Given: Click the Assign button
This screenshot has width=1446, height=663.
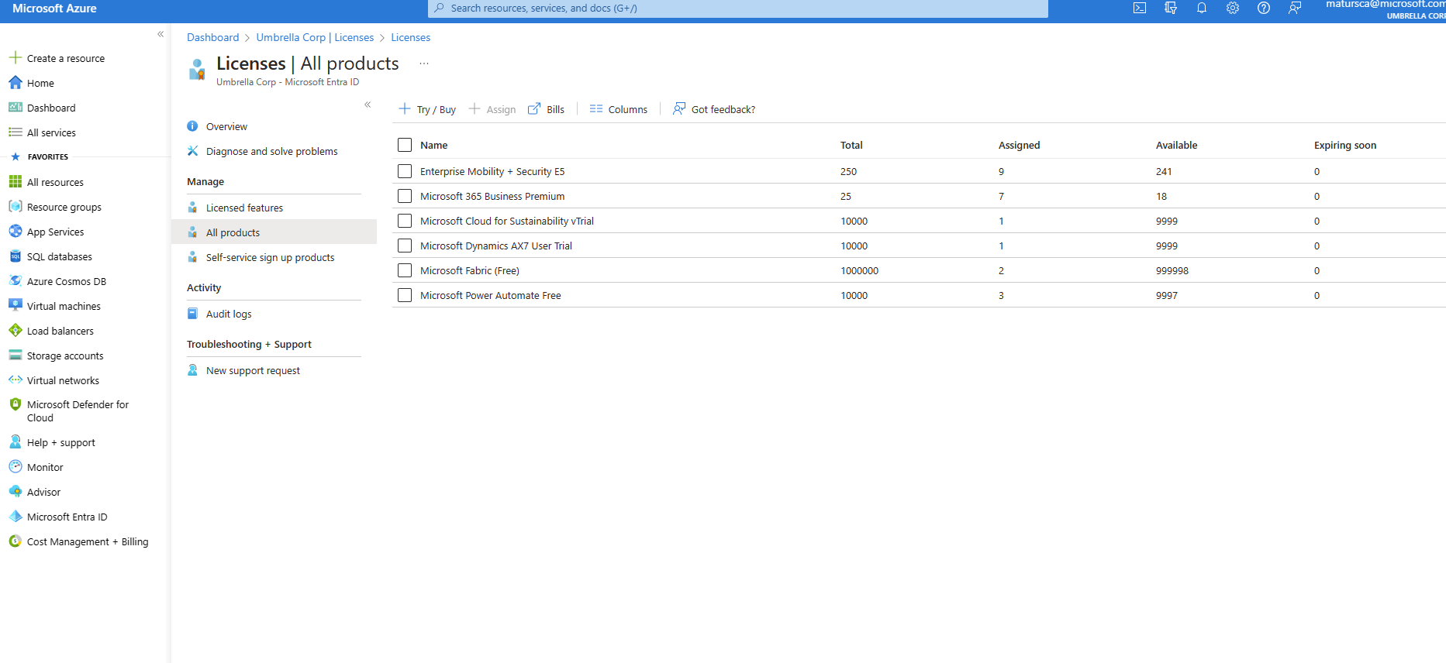Looking at the screenshot, I should (492, 109).
